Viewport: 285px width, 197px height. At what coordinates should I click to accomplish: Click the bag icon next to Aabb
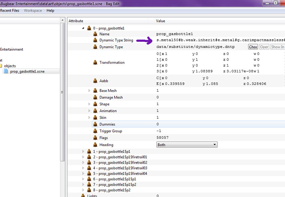[x=95, y=81]
